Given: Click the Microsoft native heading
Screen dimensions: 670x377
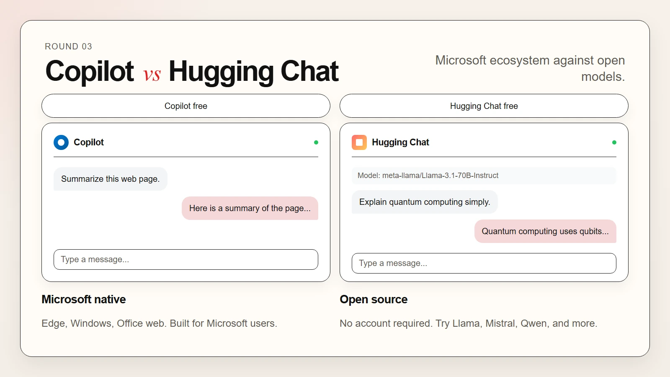Looking at the screenshot, I should (x=84, y=300).
